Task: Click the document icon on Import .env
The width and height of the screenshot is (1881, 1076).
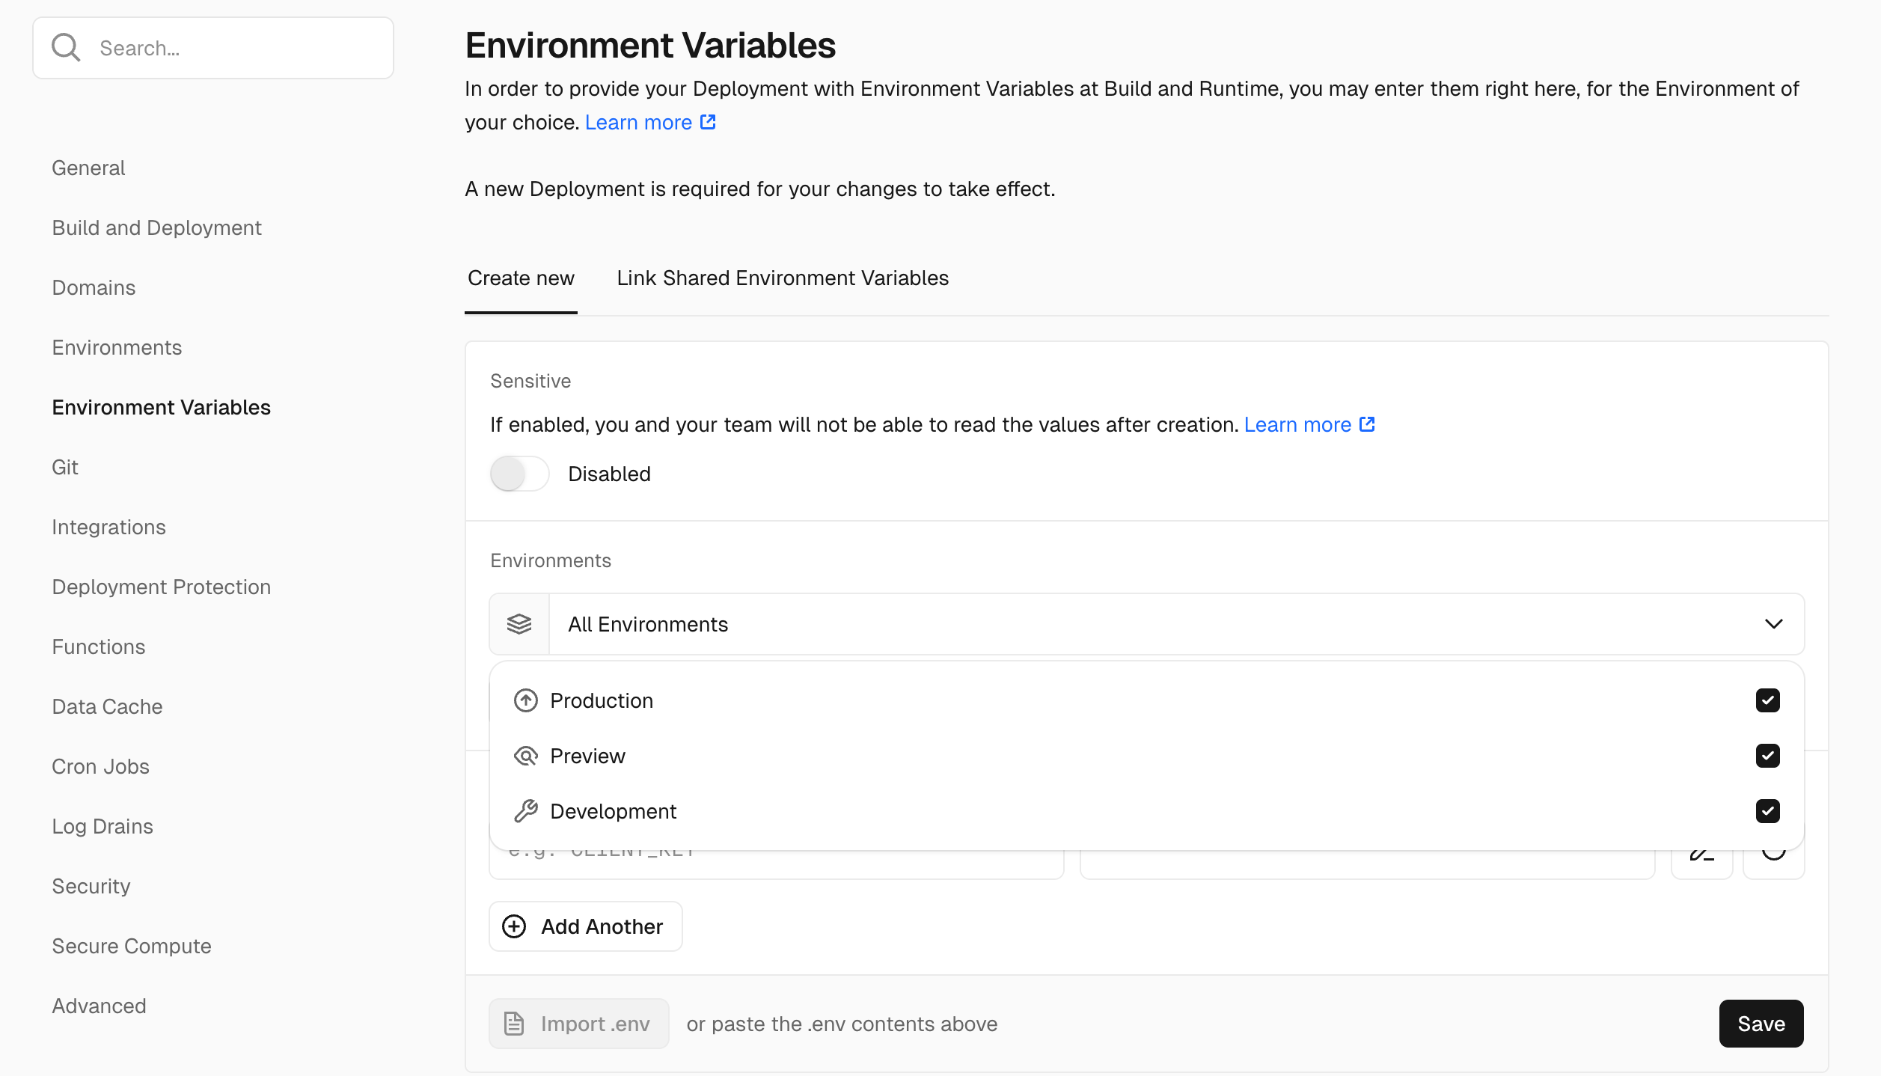Action: pyautogui.click(x=514, y=1024)
